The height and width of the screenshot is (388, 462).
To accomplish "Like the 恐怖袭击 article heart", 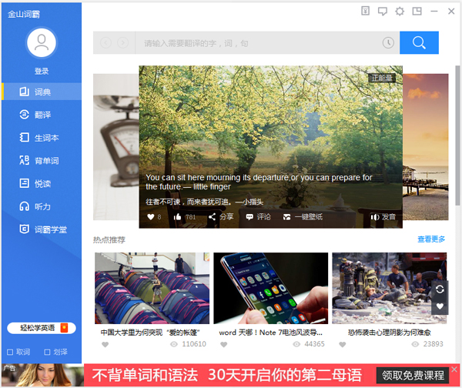I will pyautogui.click(x=343, y=344).
